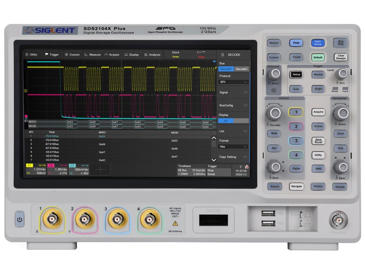Expand the BusConfig submenu
365x274 pixels.
[233, 105]
